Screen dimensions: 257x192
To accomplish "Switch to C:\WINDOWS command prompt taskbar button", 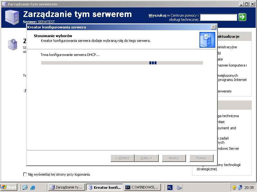I will click(142, 187).
